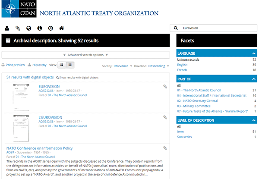259x179 pixels.
Task: Open Print preview
Action: [x=13, y=65]
